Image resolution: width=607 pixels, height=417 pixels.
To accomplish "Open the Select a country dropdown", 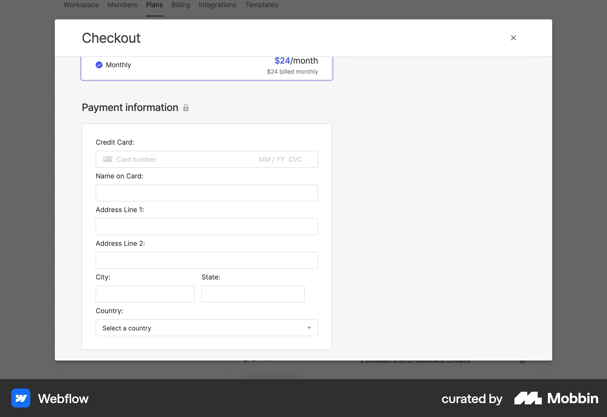I will click(207, 328).
